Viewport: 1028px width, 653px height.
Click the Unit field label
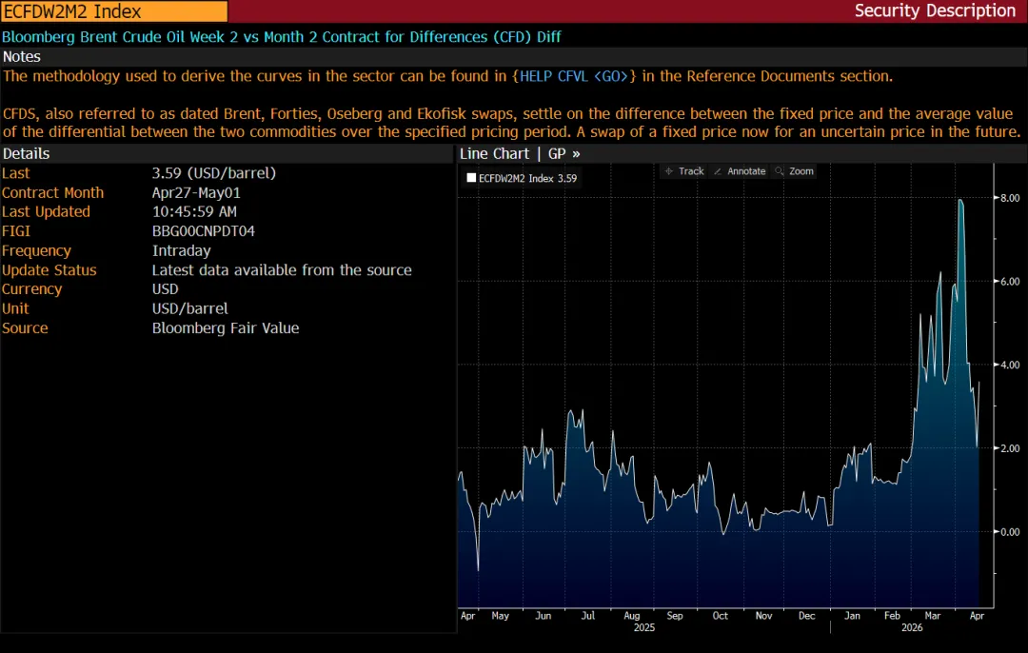(x=15, y=308)
